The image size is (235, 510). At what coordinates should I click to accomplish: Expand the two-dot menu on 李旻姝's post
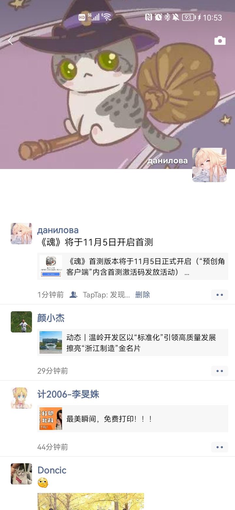coord(220,447)
